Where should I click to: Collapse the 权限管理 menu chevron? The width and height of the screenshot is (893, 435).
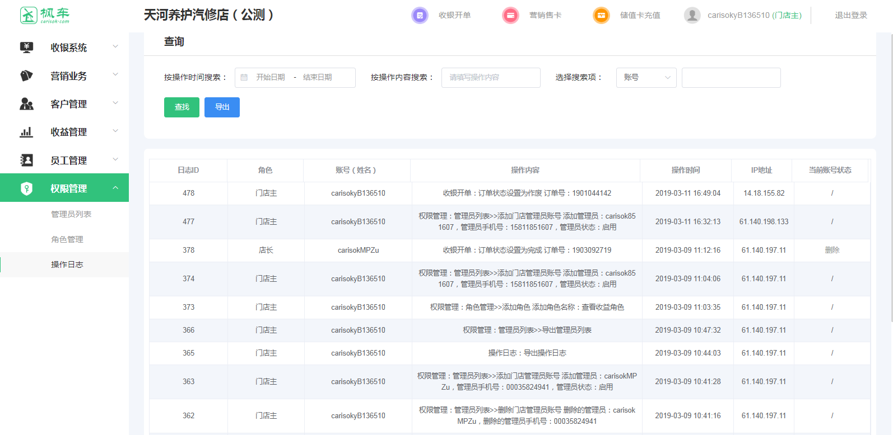coord(115,188)
